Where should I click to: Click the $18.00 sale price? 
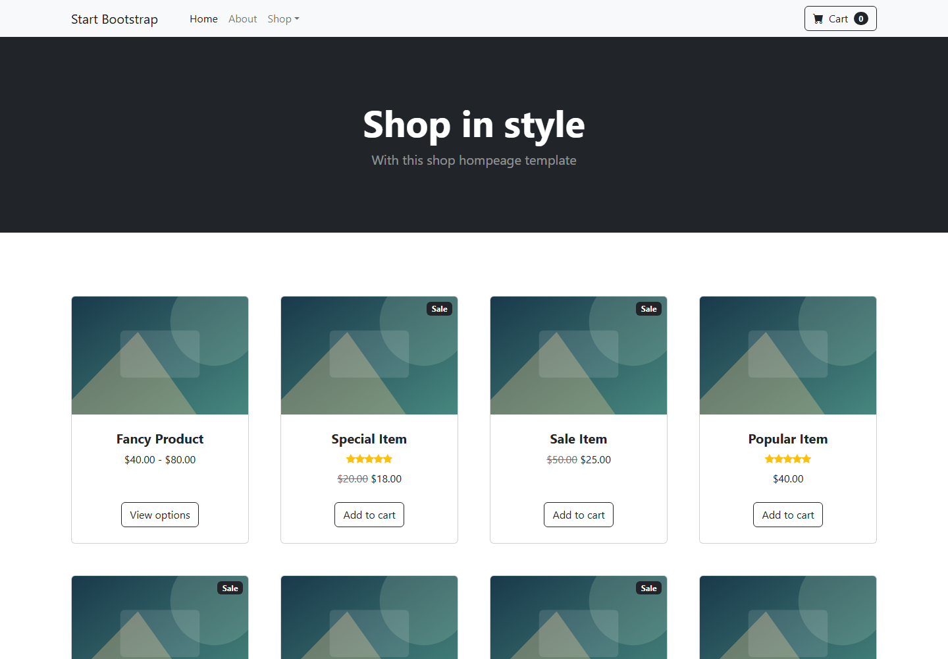pyautogui.click(x=386, y=478)
